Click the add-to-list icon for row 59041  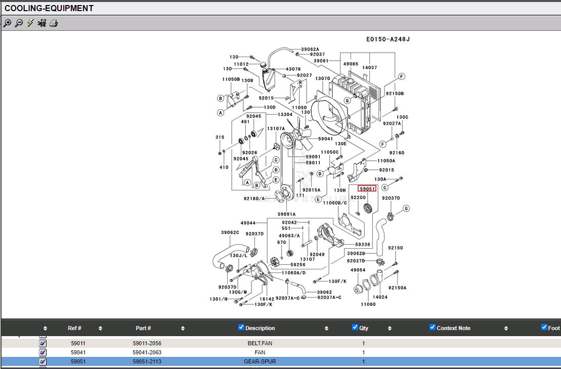coord(43,352)
